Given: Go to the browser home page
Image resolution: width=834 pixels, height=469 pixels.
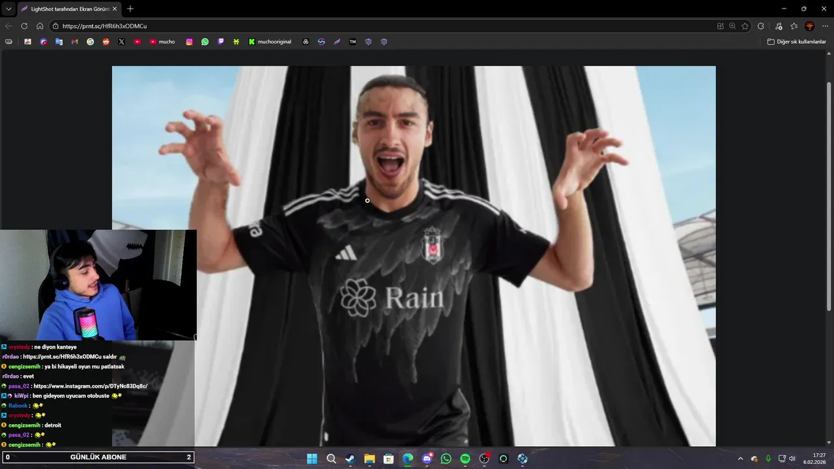Looking at the screenshot, I should coord(40,26).
